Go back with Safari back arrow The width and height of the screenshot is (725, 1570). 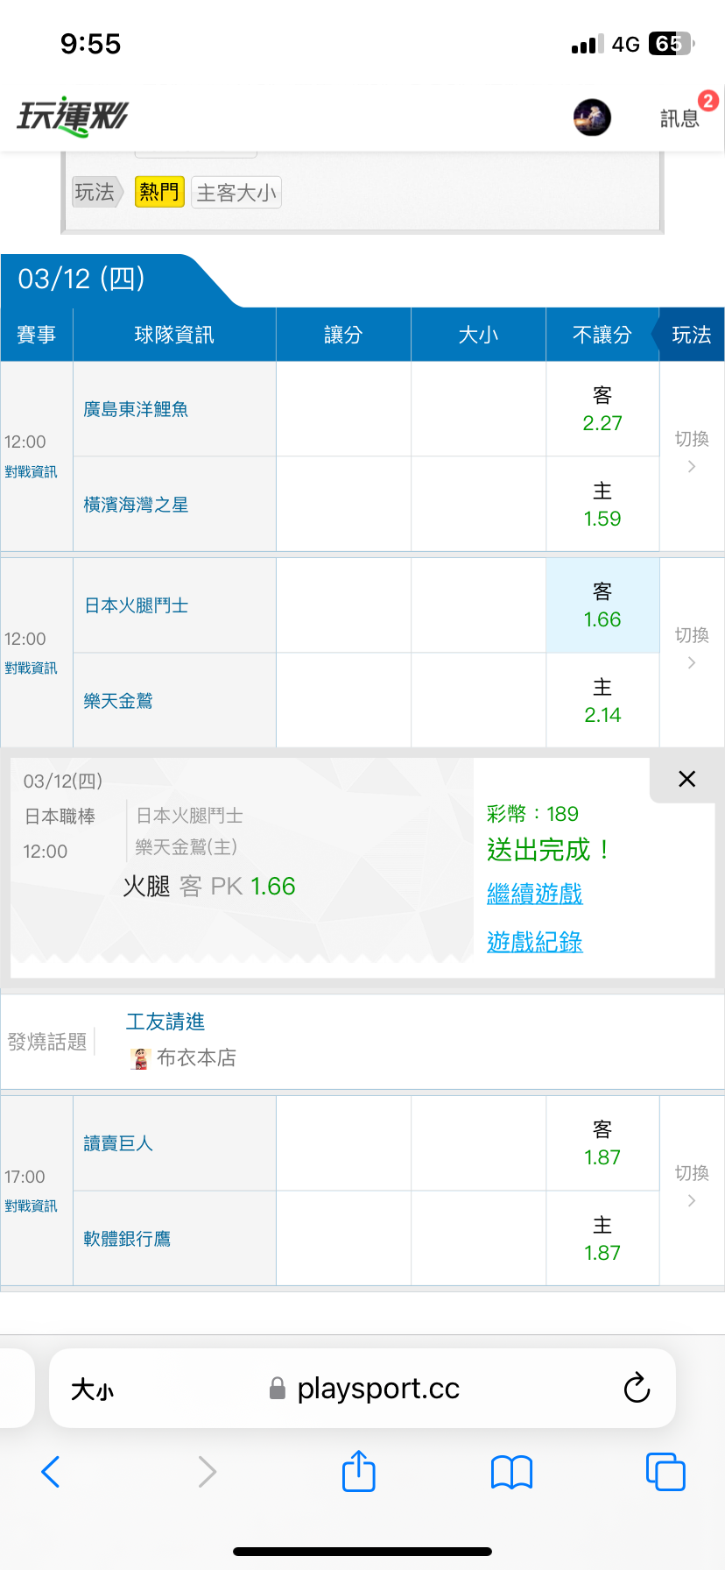coord(51,1472)
